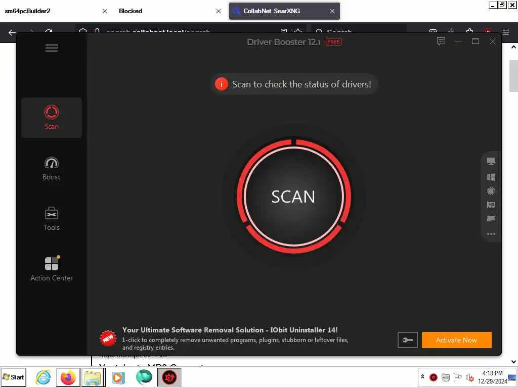Image resolution: width=518 pixels, height=388 pixels.
Task: Click the CPU chip icon in right panel
Action: click(x=491, y=191)
